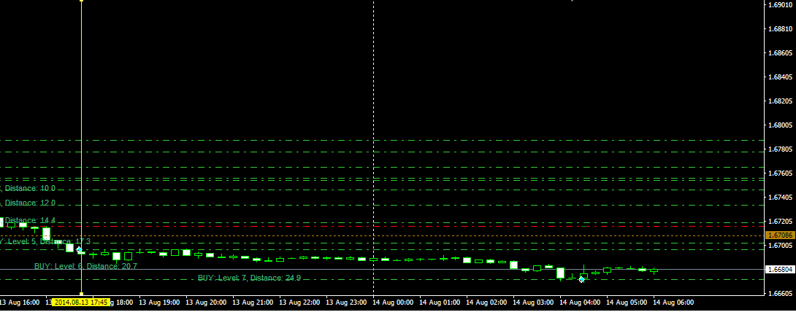Click the 1.68810 price on the axis
The width and height of the screenshot is (796, 312).
[x=781, y=29]
